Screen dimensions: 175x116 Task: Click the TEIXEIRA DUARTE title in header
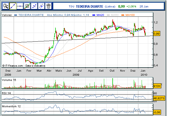coord(89,7)
